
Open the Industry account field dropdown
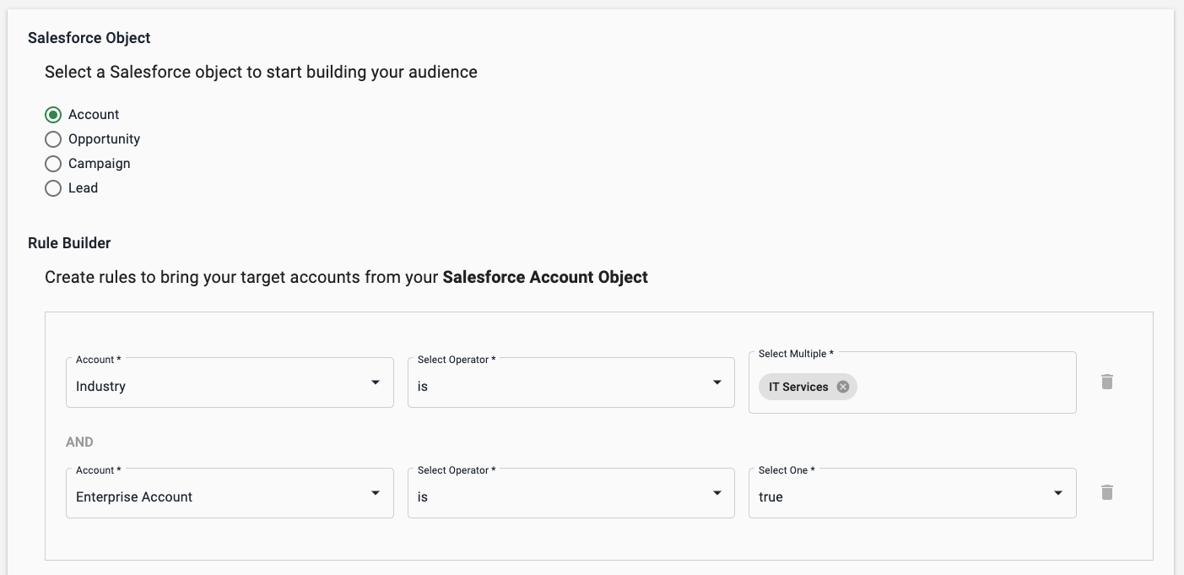click(x=230, y=382)
